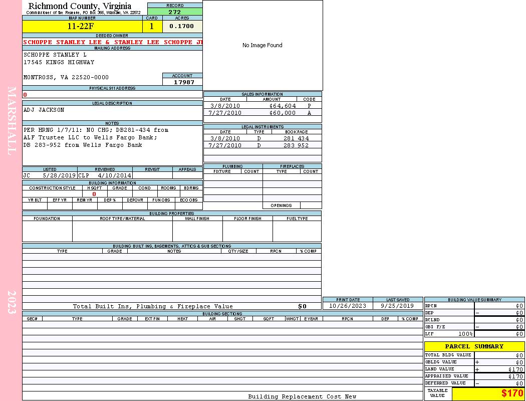Viewport: 526px width, 401px height.
Task: Click the card number 1 field
Action: (x=152, y=27)
